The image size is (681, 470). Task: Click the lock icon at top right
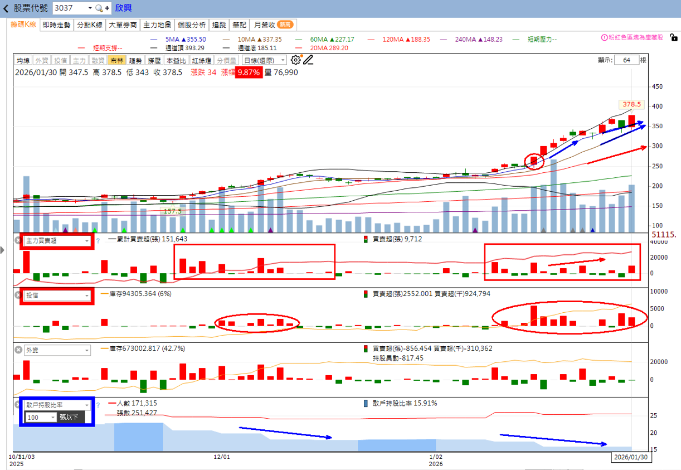pyautogui.click(x=673, y=37)
